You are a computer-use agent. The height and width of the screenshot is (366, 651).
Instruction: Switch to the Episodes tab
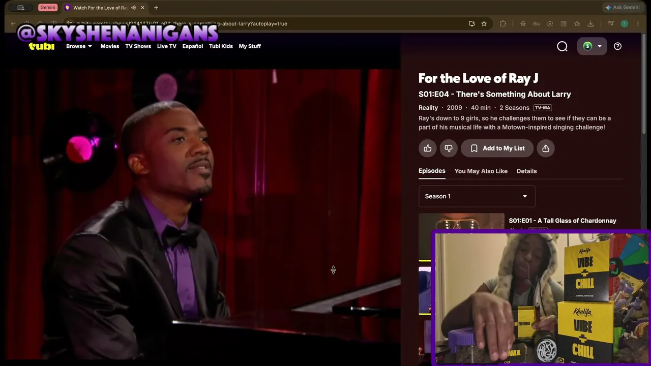click(x=432, y=171)
